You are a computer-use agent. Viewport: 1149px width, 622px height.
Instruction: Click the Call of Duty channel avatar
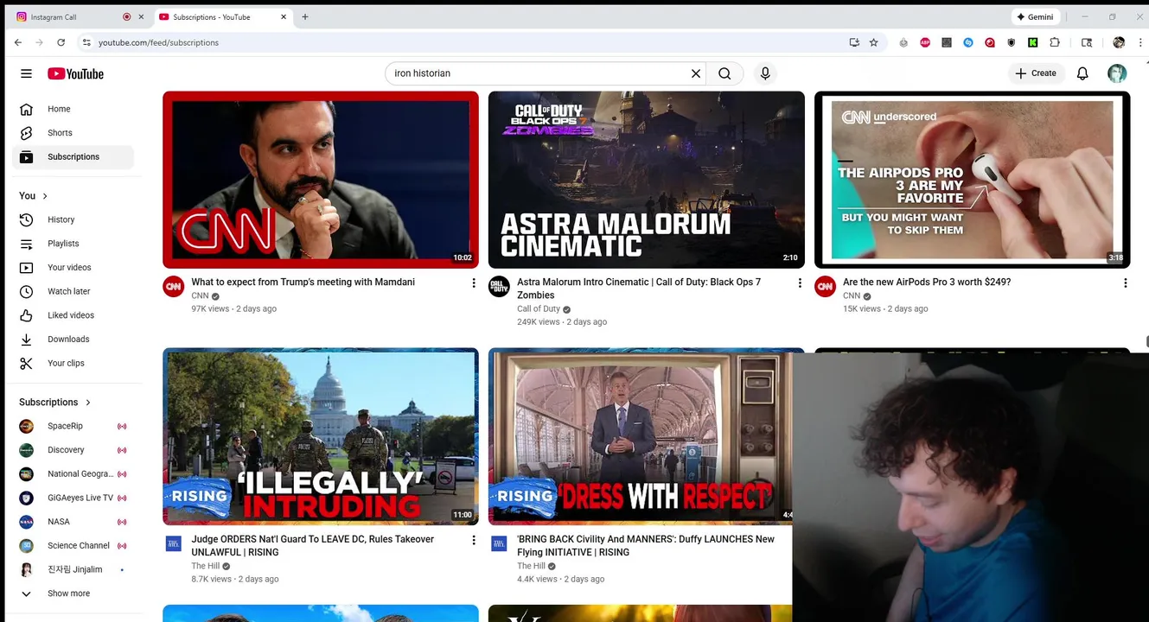[500, 287]
